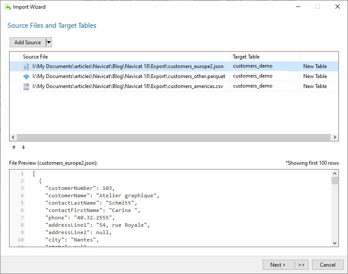Click the JSON file icon for customers_europe2.json
The width and height of the screenshot is (348, 274).
26,66
